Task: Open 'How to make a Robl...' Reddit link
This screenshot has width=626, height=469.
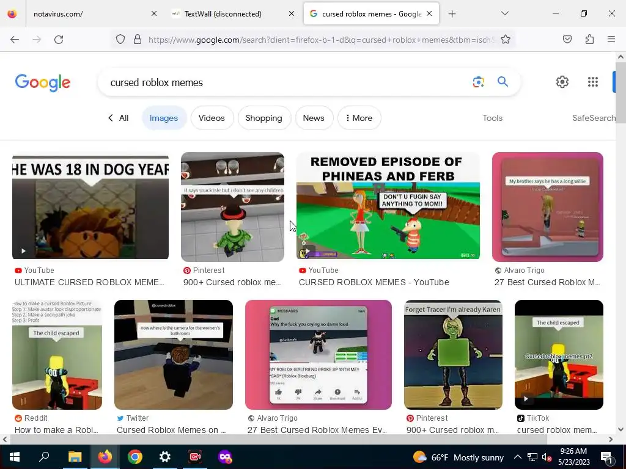Action: click(x=56, y=430)
